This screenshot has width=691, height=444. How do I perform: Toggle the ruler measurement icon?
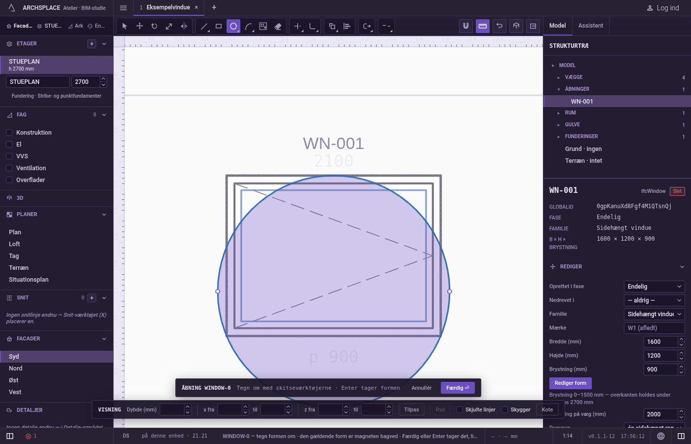pos(483,26)
